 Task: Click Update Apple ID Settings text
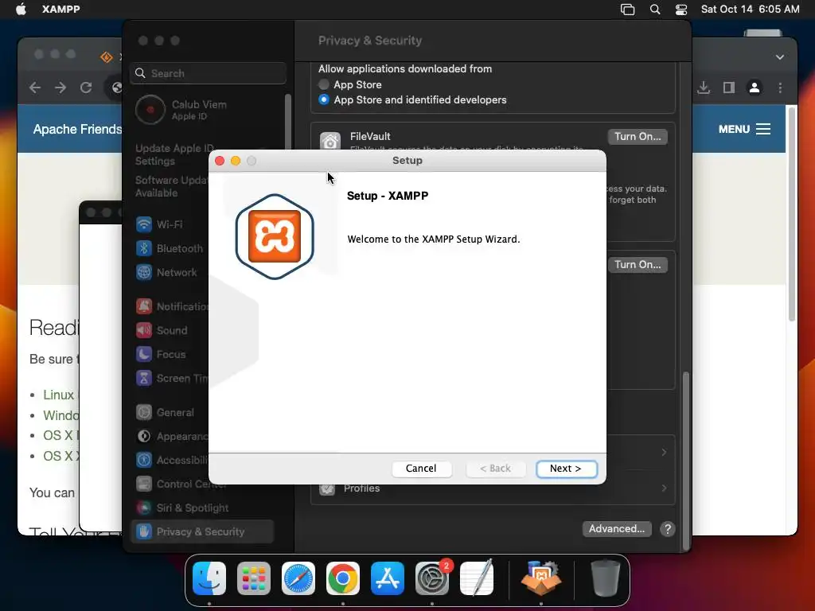174,155
